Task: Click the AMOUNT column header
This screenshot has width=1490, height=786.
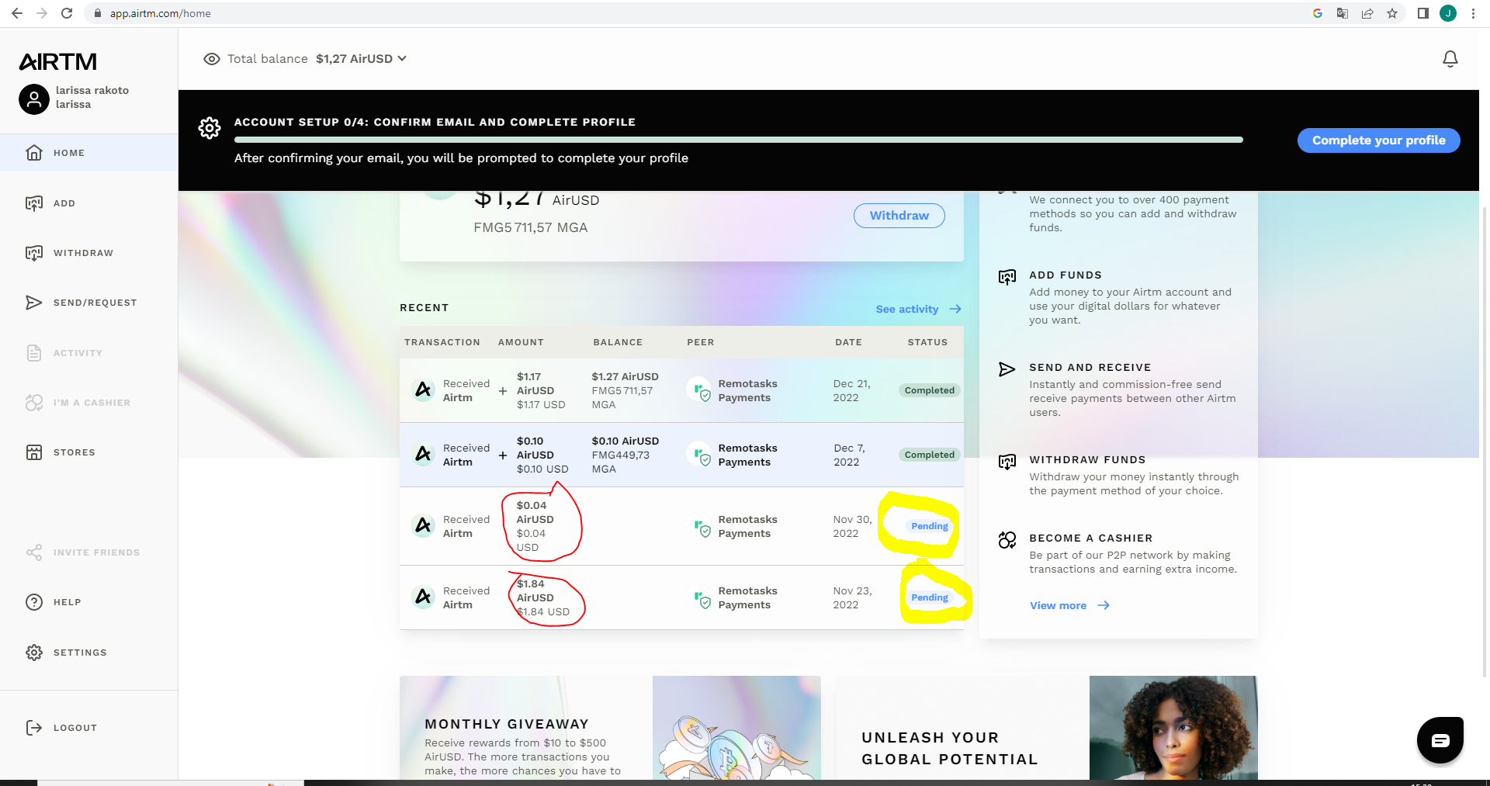Action: pyautogui.click(x=521, y=342)
